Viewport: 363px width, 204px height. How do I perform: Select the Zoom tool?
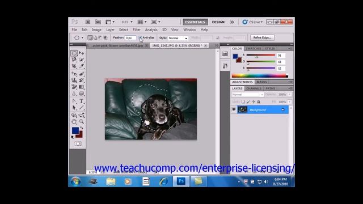click(x=81, y=121)
